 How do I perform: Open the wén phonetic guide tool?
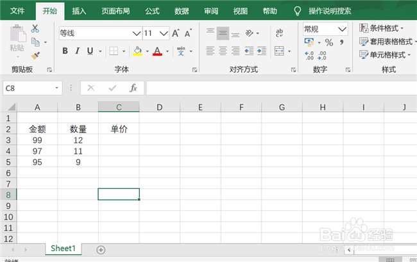click(x=181, y=51)
